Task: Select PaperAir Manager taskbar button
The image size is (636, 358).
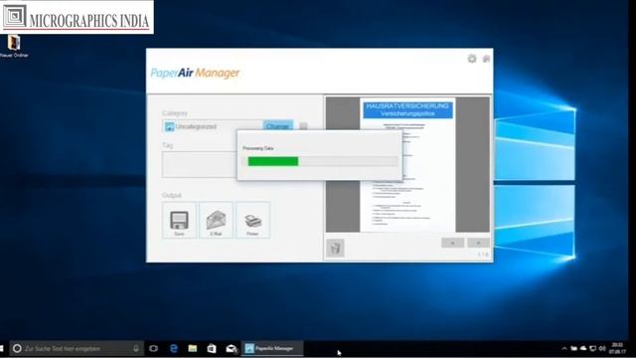Action: (x=272, y=348)
